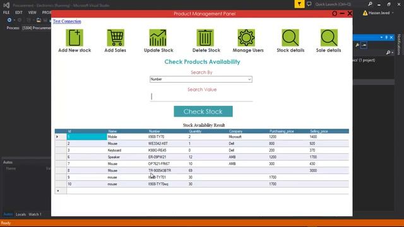The image size is (404, 227).
Task: Open Hassan Javed account dropdown arrow
Action: pyautogui.click(x=393, y=13)
